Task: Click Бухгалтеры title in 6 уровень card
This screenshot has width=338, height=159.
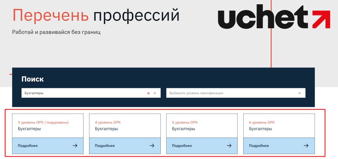Action: click(x=260, y=129)
